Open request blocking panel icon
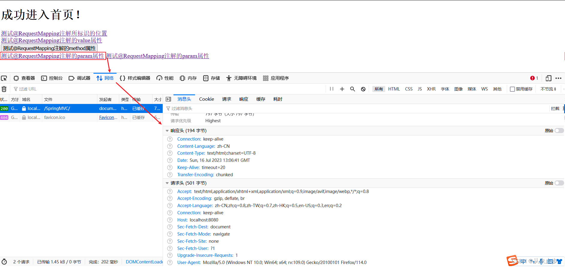 pyautogui.click(x=363, y=89)
